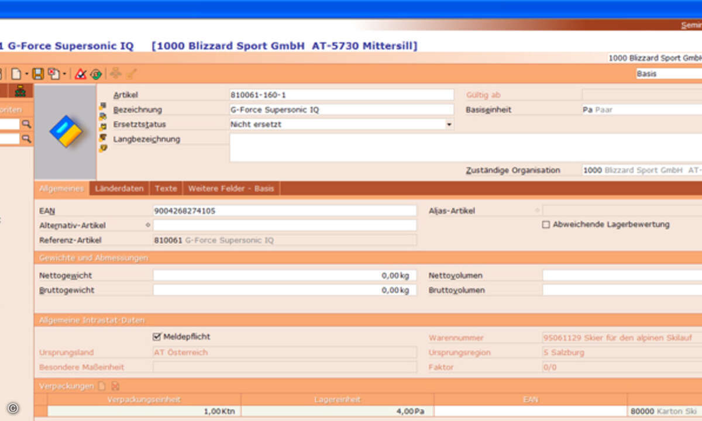Click the Nettovolumen input field

tap(622, 275)
